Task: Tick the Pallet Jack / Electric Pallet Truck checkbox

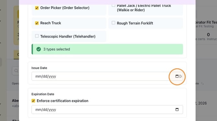Action: [113, 5]
